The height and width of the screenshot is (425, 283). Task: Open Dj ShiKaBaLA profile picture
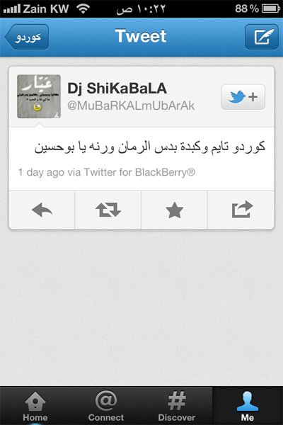tap(39, 96)
